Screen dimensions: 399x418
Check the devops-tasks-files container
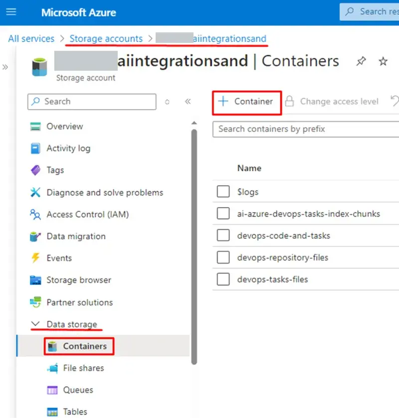pyautogui.click(x=223, y=279)
